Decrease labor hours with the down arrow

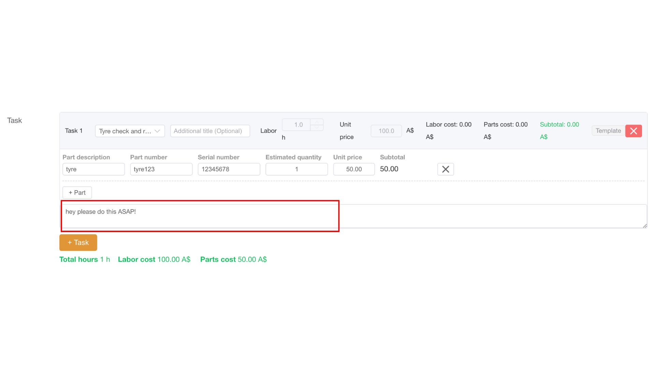click(317, 128)
